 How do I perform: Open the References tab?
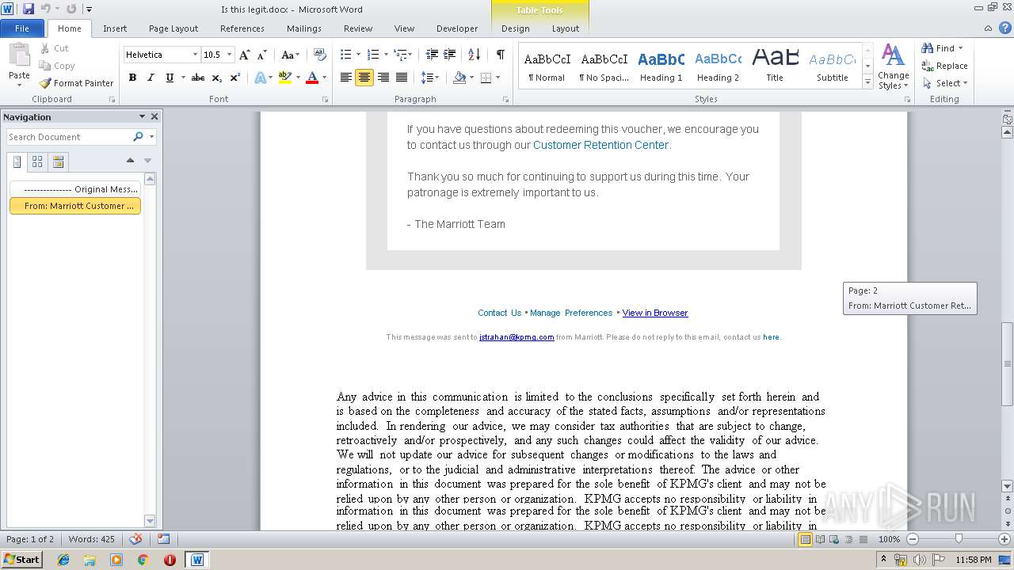(242, 28)
